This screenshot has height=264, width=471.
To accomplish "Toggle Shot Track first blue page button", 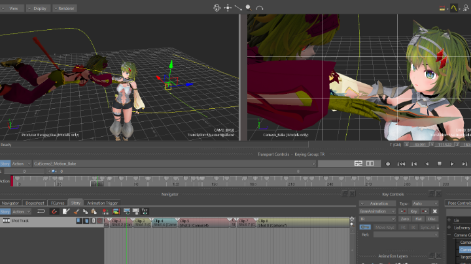I will 79,220.
